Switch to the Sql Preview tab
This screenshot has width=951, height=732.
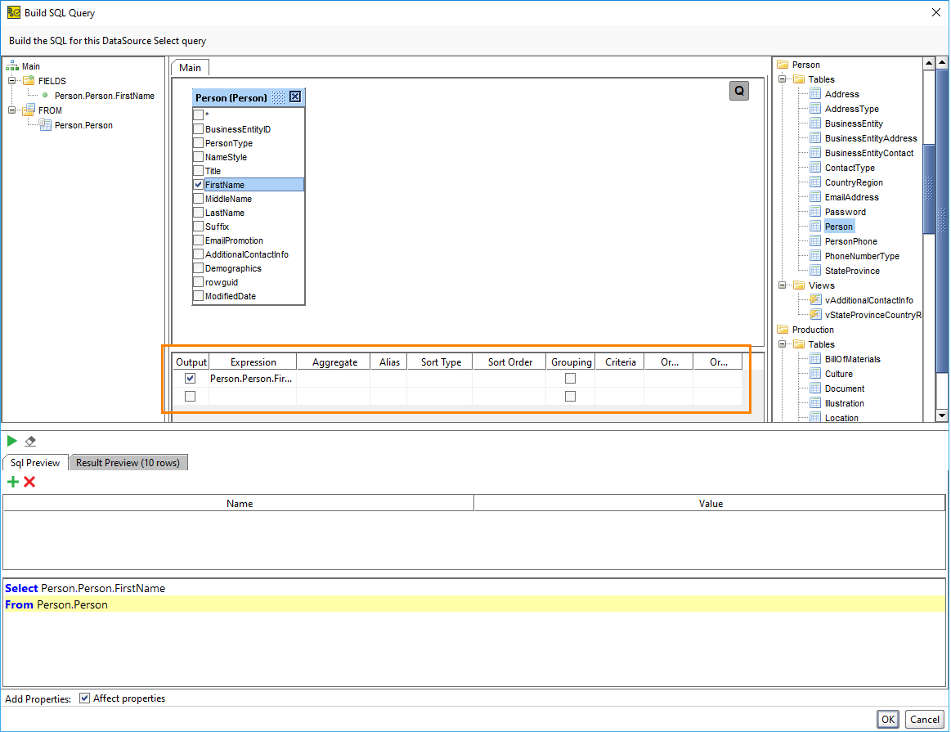pyautogui.click(x=35, y=462)
